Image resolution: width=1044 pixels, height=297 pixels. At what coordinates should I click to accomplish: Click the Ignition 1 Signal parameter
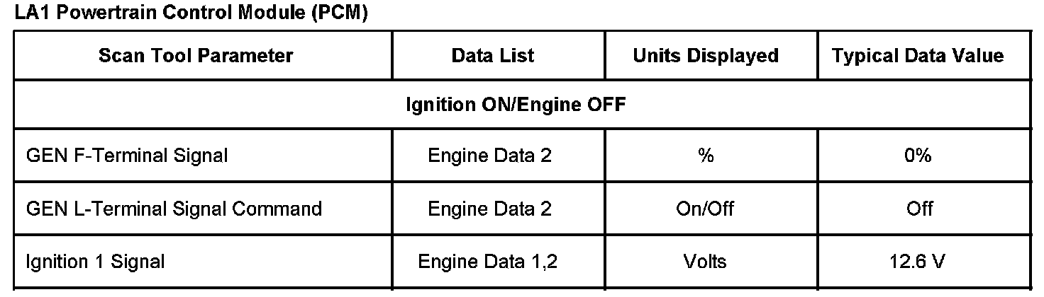(x=95, y=262)
